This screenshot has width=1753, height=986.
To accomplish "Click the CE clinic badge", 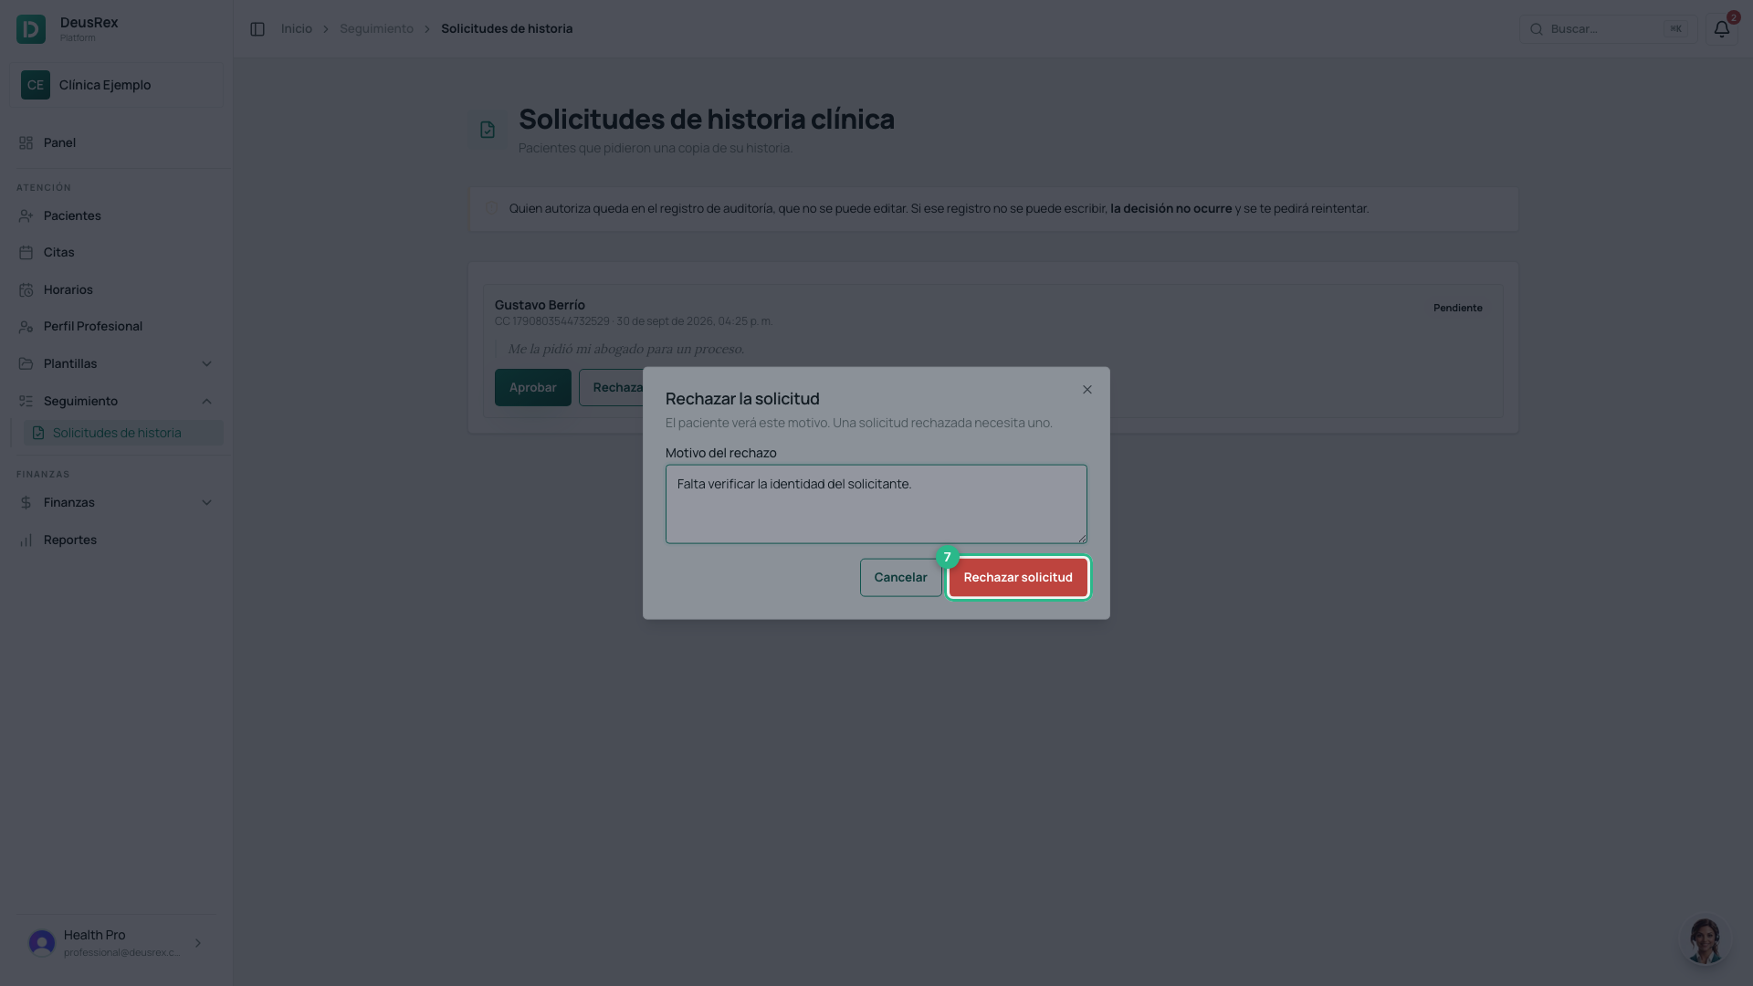I will pos(36,85).
